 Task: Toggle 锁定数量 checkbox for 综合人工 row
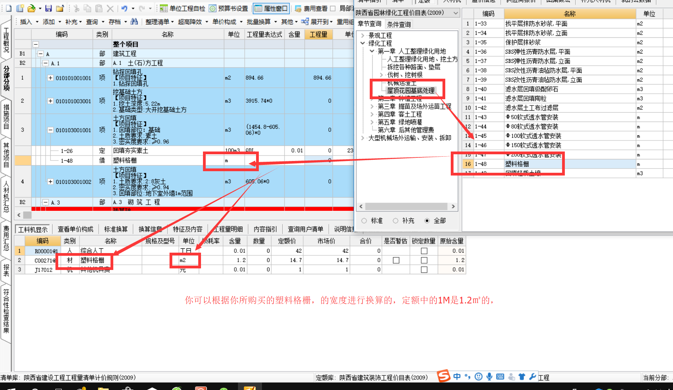pyautogui.click(x=424, y=251)
